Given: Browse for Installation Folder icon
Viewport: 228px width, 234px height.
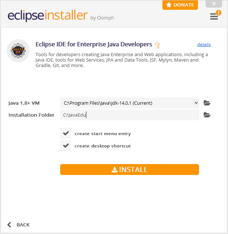Looking at the screenshot, I should pyautogui.click(x=207, y=115).
